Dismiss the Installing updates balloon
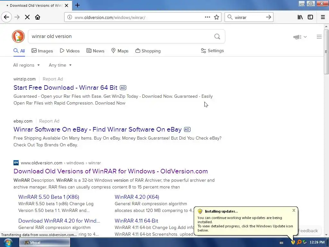Screen dimensions: 329x247 pos(294,210)
